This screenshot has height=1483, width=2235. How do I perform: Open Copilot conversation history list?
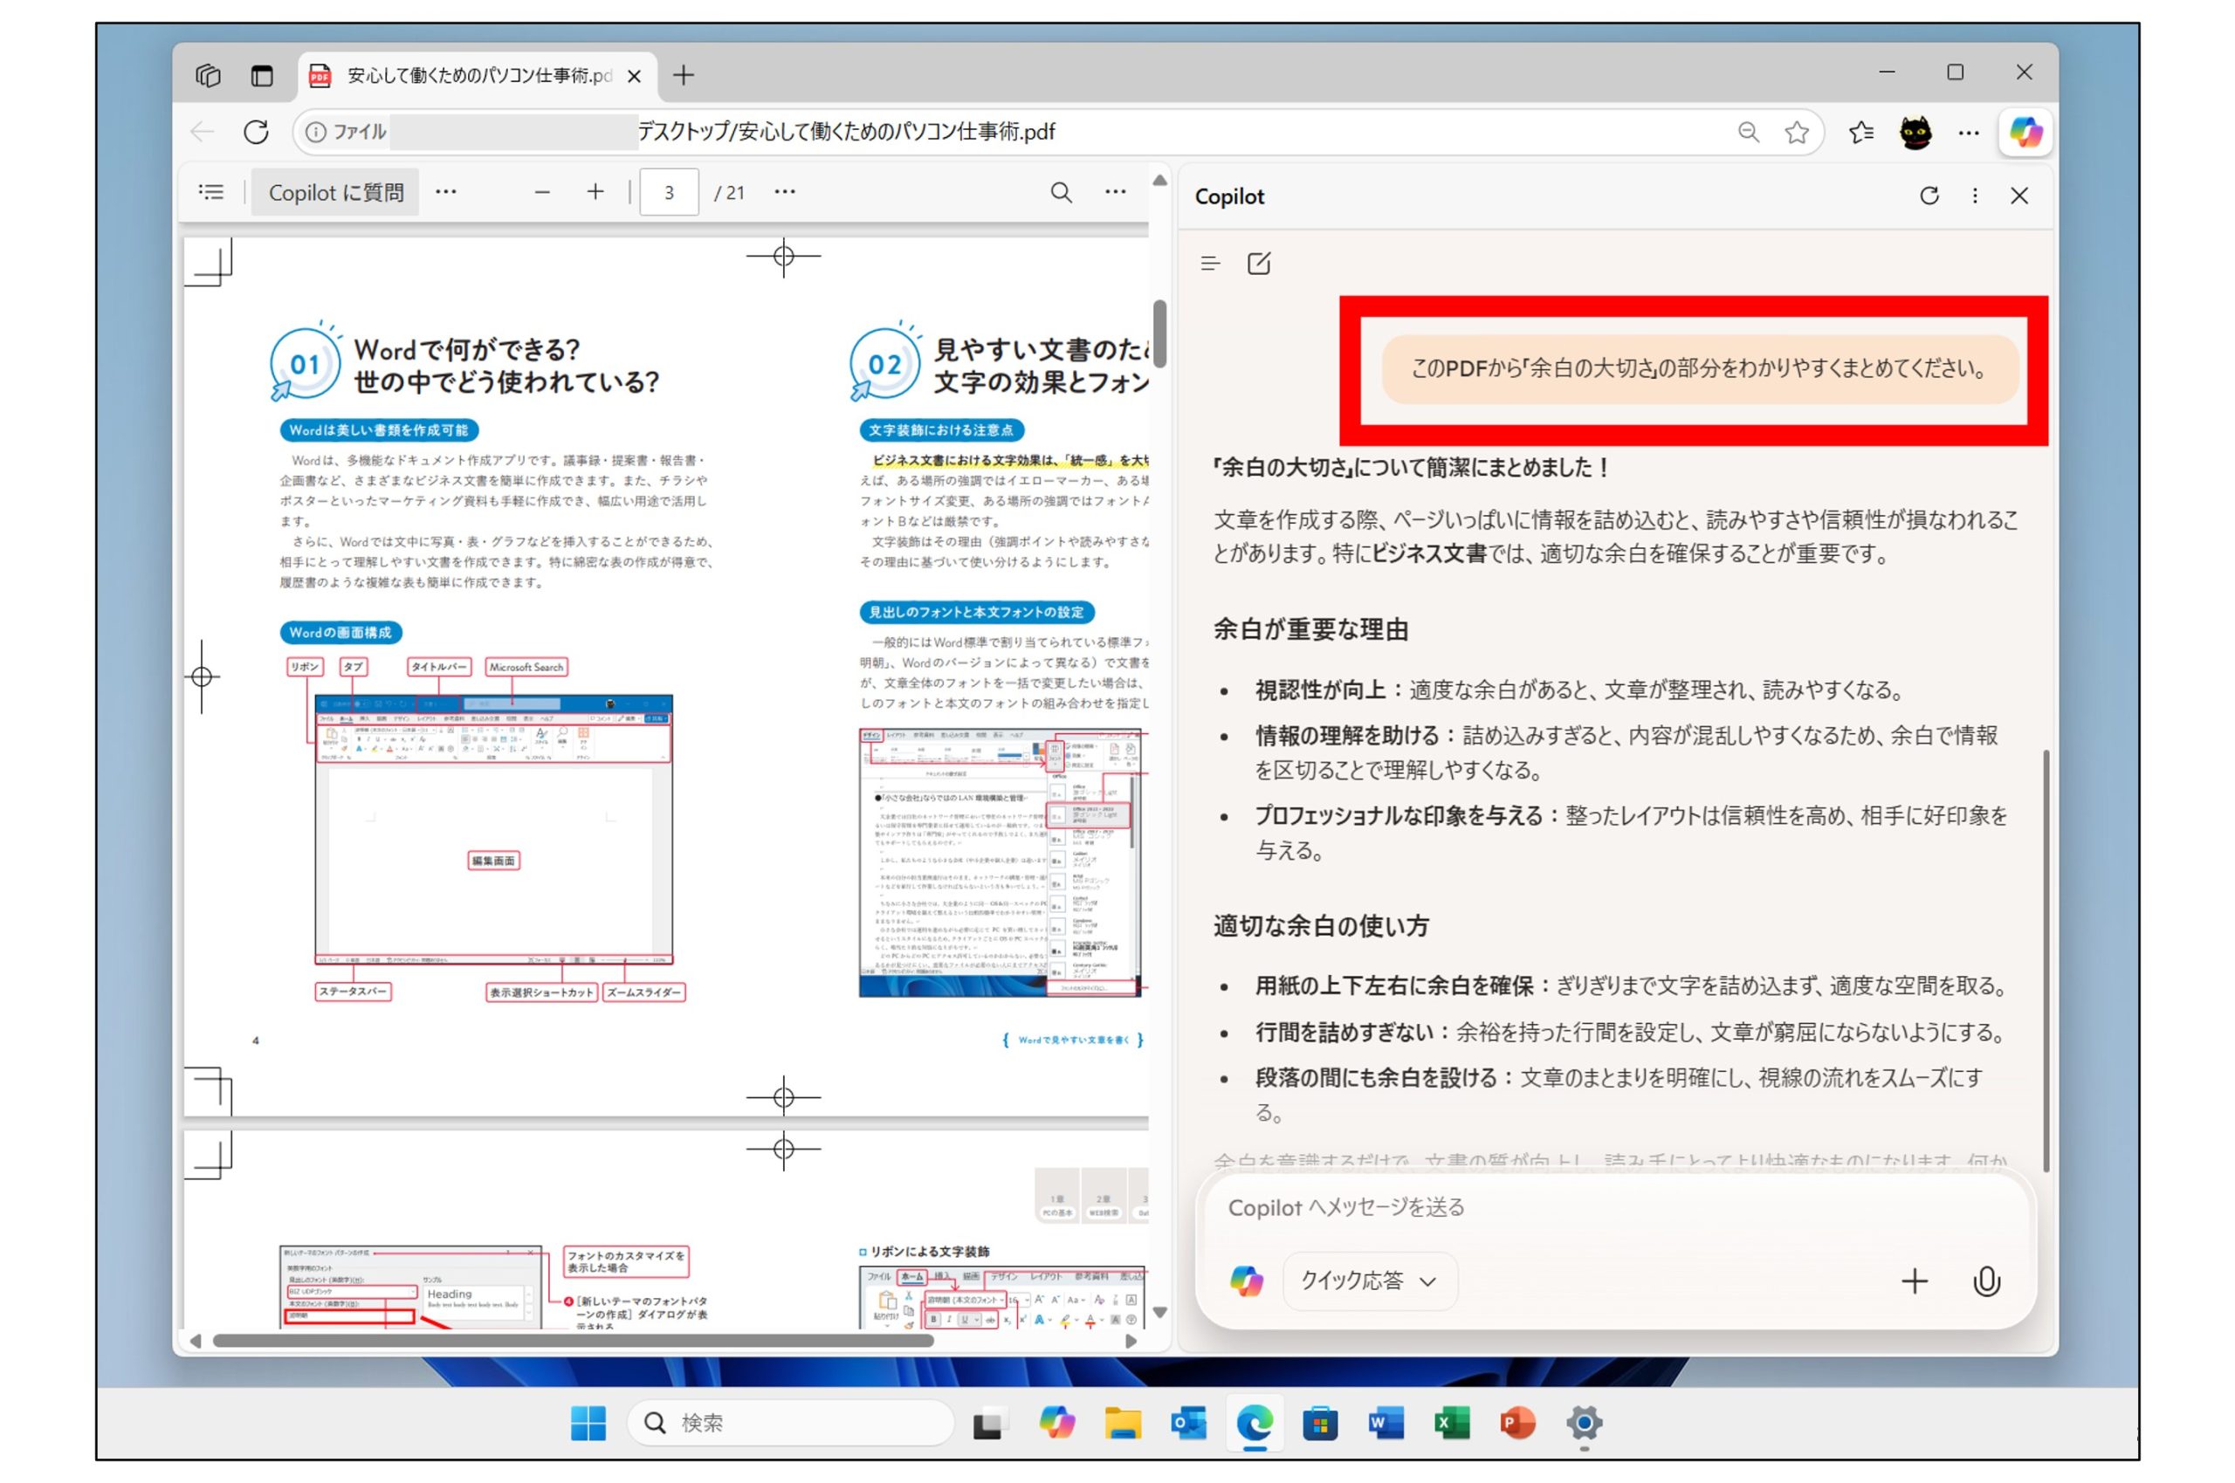click(1210, 263)
